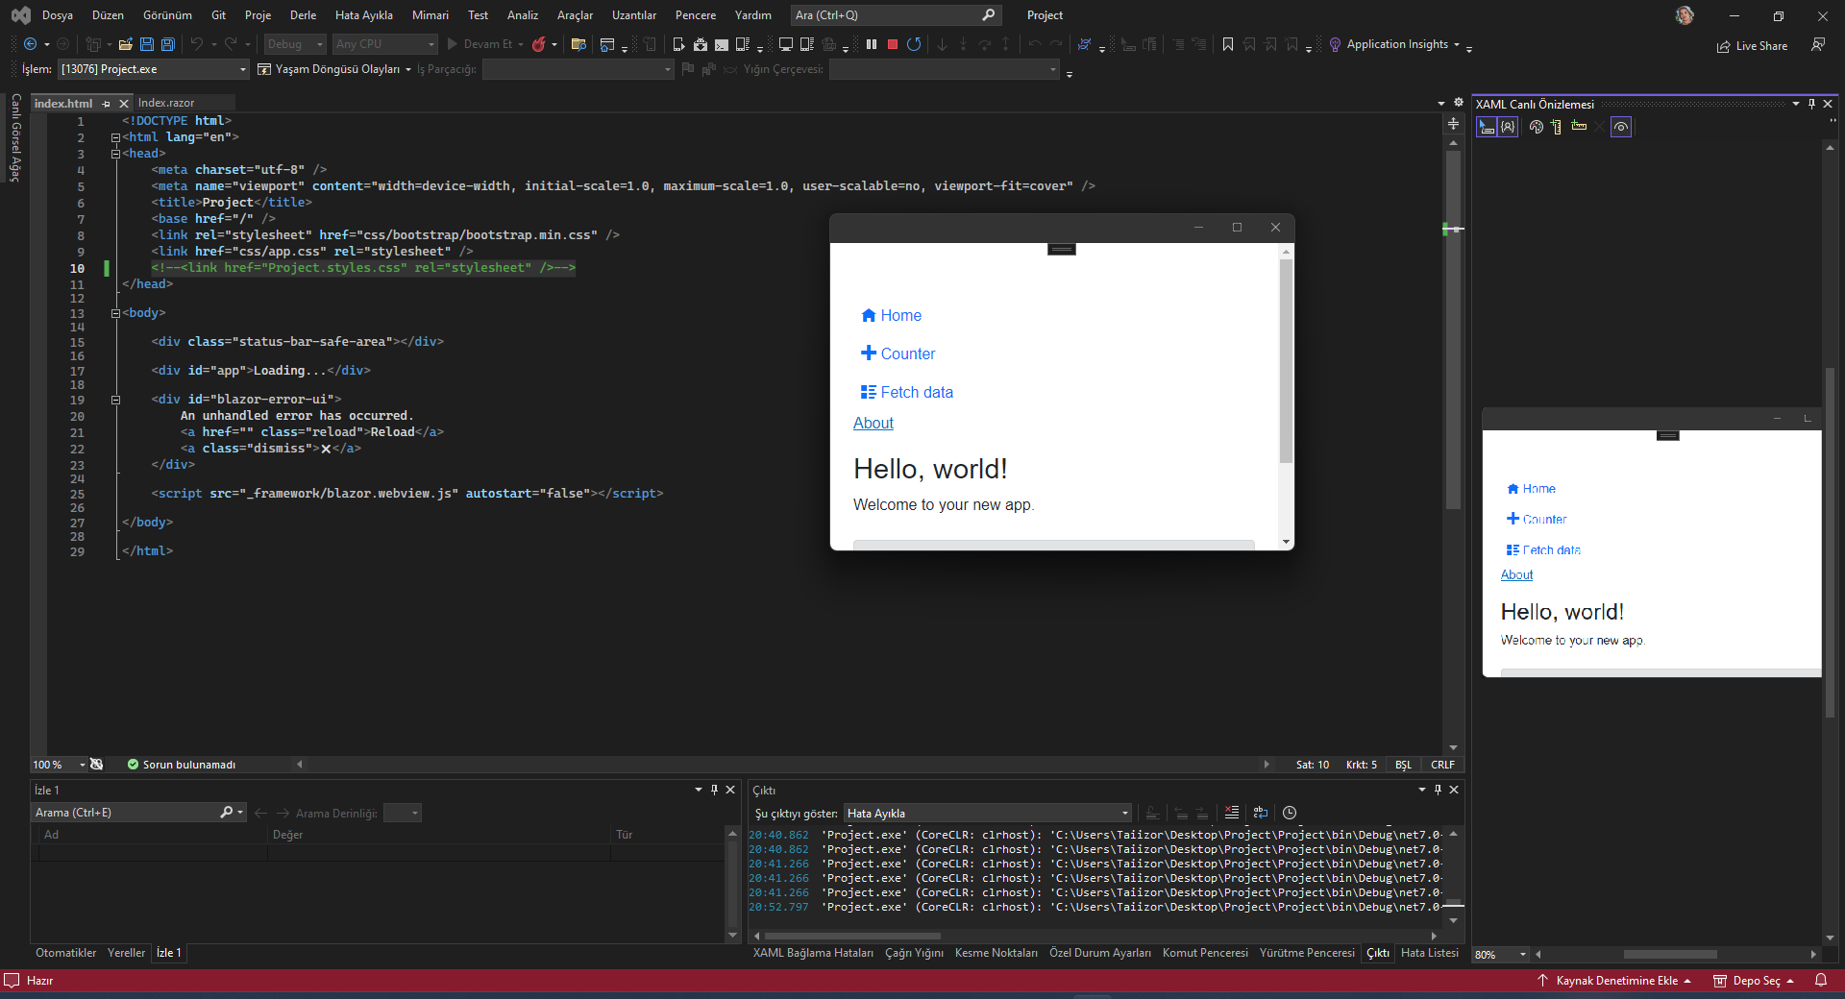The width and height of the screenshot is (1845, 999).
Task: Open the Git menu
Action: coord(217,14)
